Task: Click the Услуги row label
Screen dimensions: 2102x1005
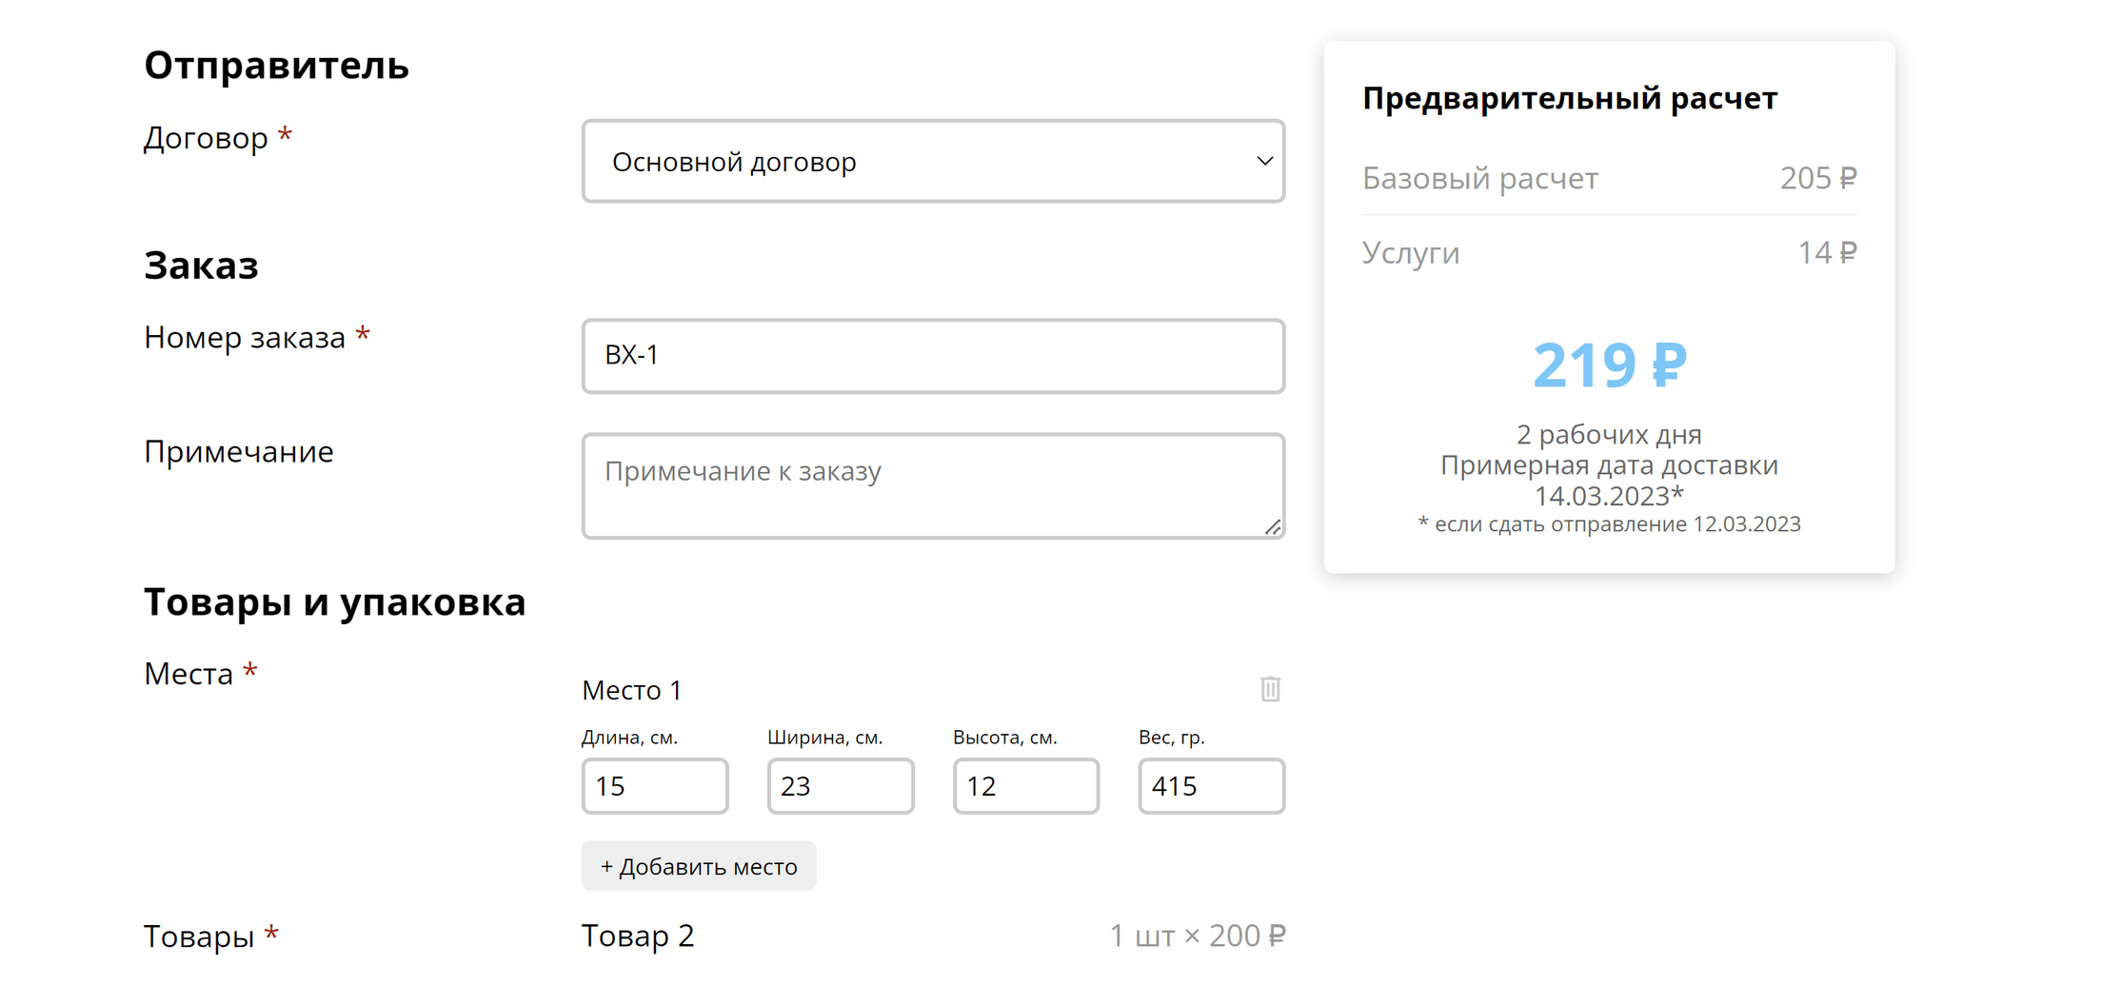Action: [1411, 252]
